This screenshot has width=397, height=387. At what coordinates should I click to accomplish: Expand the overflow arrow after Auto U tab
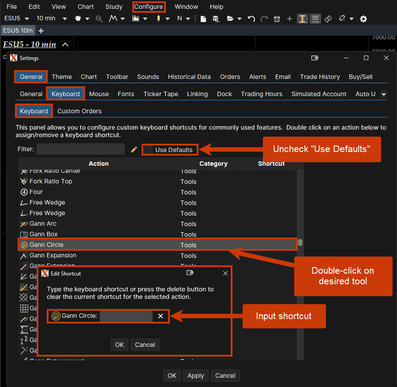click(383, 94)
